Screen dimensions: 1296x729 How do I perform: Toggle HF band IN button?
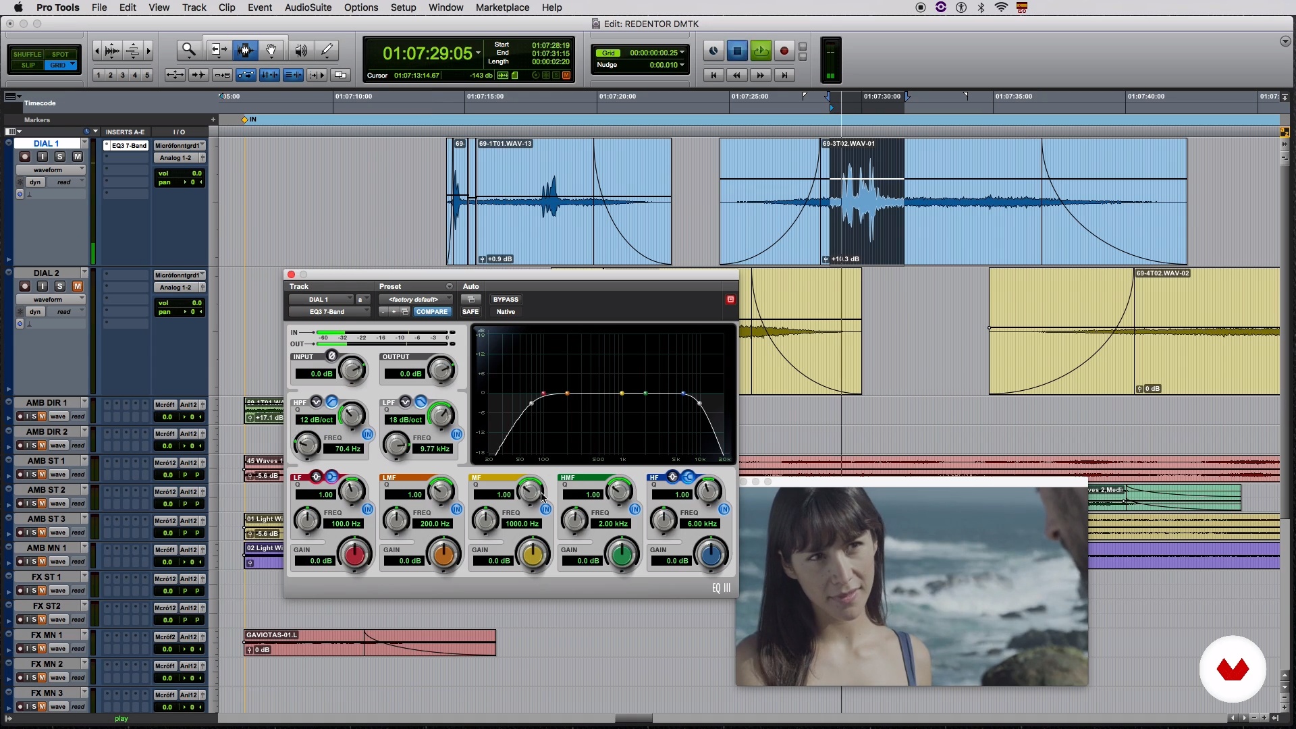tap(724, 509)
